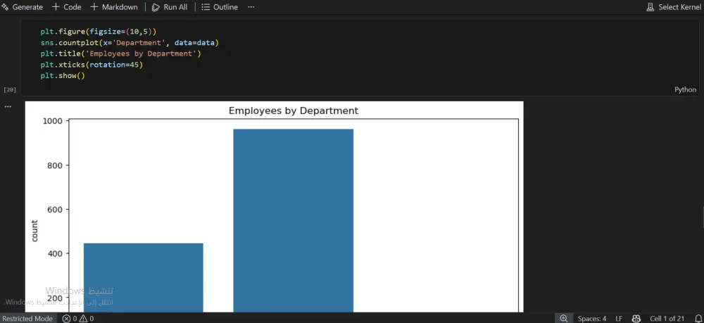This screenshot has width=704, height=323.
Task: Click the Restricted Mode status item
Action: click(27, 319)
